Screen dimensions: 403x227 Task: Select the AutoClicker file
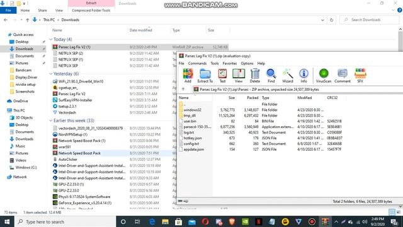(68, 160)
